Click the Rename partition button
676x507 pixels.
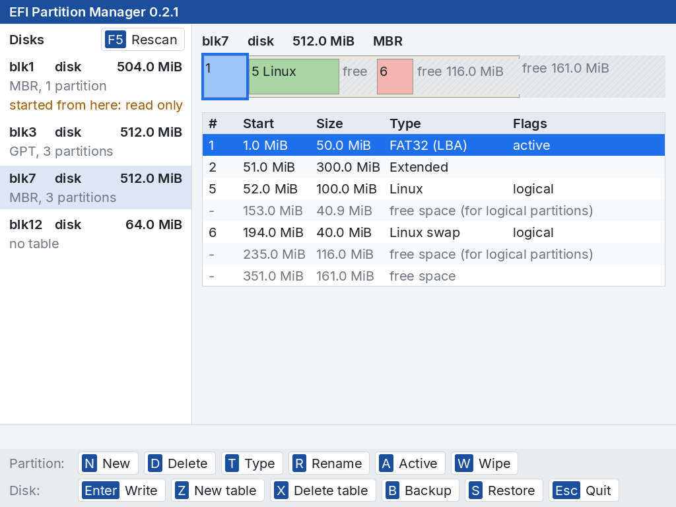pos(329,463)
